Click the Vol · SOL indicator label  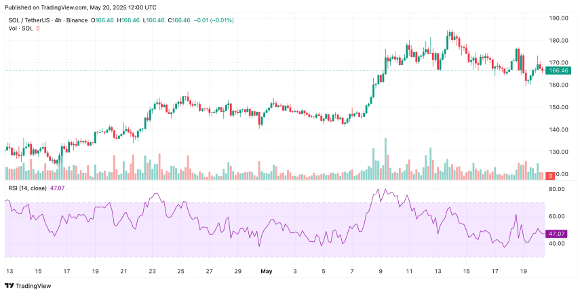(x=19, y=28)
